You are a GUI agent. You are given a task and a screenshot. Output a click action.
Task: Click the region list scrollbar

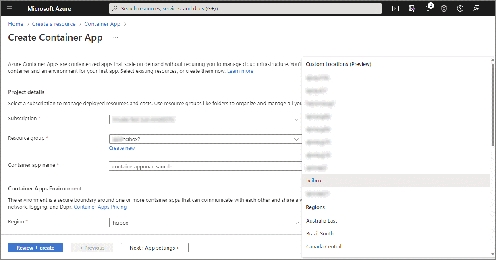(x=492, y=104)
